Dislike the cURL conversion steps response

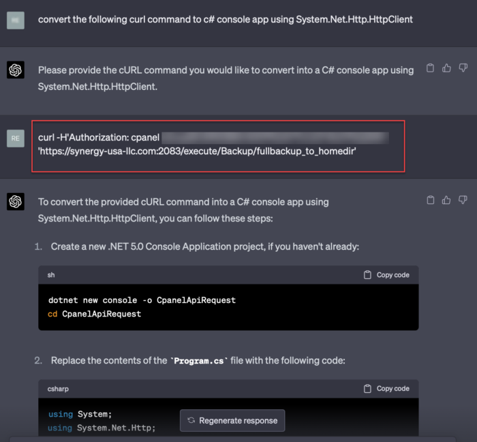pos(463,200)
